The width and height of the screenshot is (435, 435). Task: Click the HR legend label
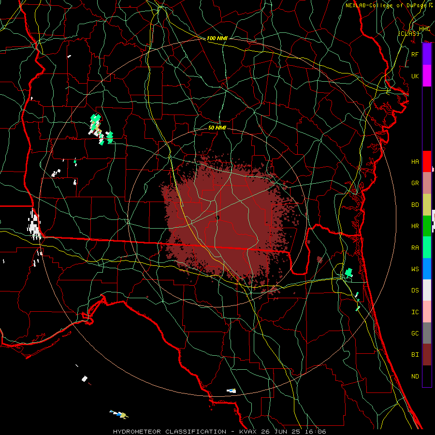point(415,226)
